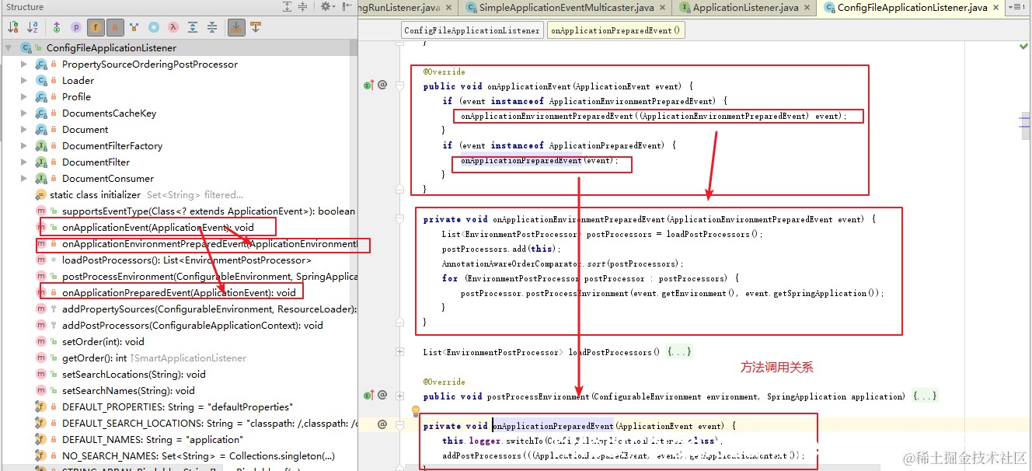Click fold toggle beside onApplicationEnvironmentPreparedEvent method
Viewport: 1032px width, 471px height.
point(399,219)
